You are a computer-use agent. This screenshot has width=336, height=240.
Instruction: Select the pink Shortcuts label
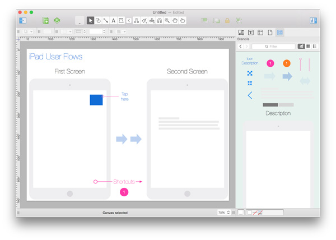coord(124,182)
